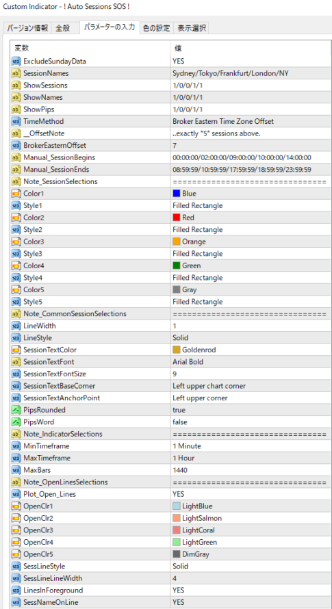Click the color-type icon next to OpenClr3

16,530
